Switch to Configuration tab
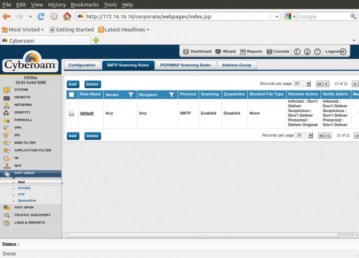The height and width of the screenshot is (258, 359). 82,65
